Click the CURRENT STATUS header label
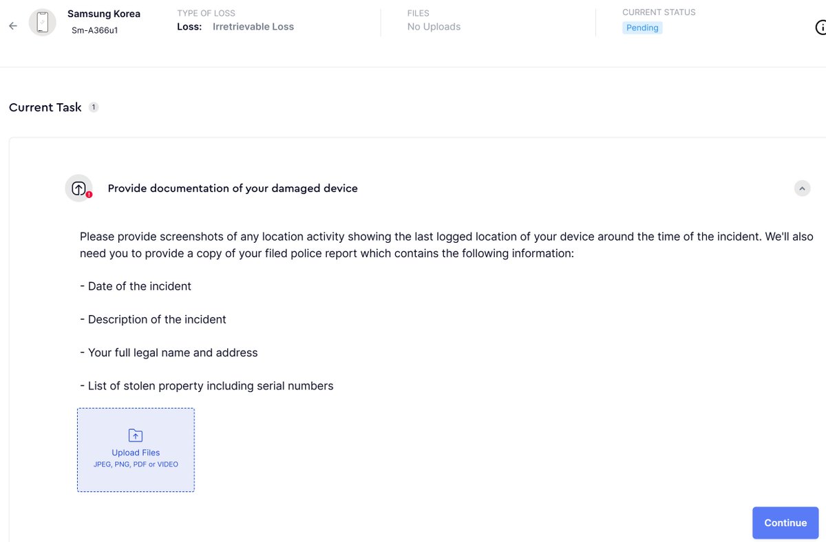826x542 pixels. click(659, 12)
